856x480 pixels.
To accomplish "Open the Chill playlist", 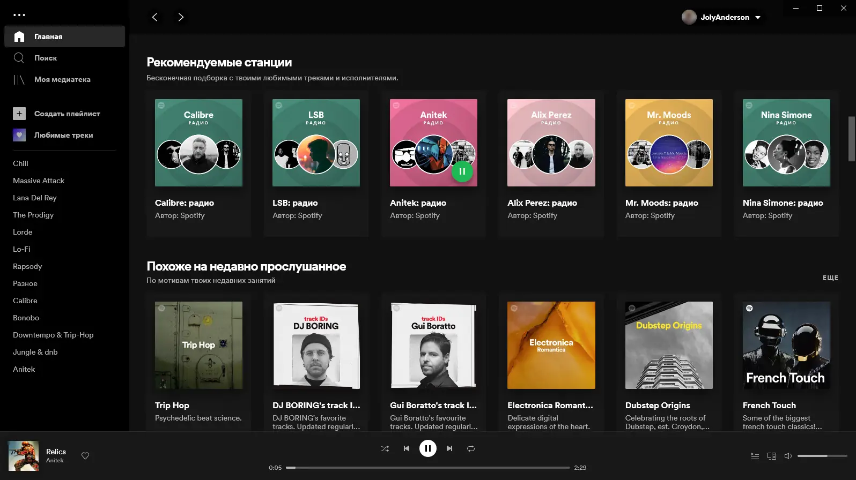I will coord(20,163).
